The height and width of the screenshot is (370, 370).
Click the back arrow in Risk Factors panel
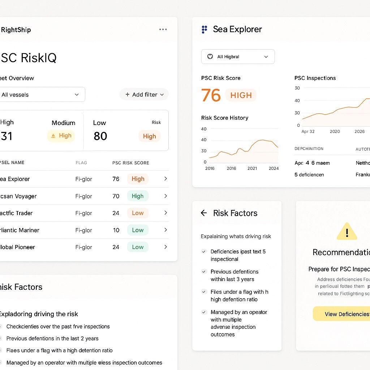pyautogui.click(x=204, y=213)
